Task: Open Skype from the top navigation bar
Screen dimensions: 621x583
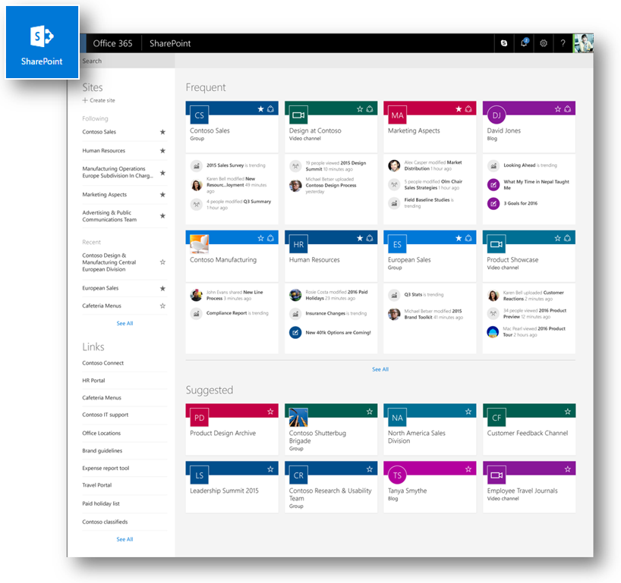Action: click(x=503, y=43)
